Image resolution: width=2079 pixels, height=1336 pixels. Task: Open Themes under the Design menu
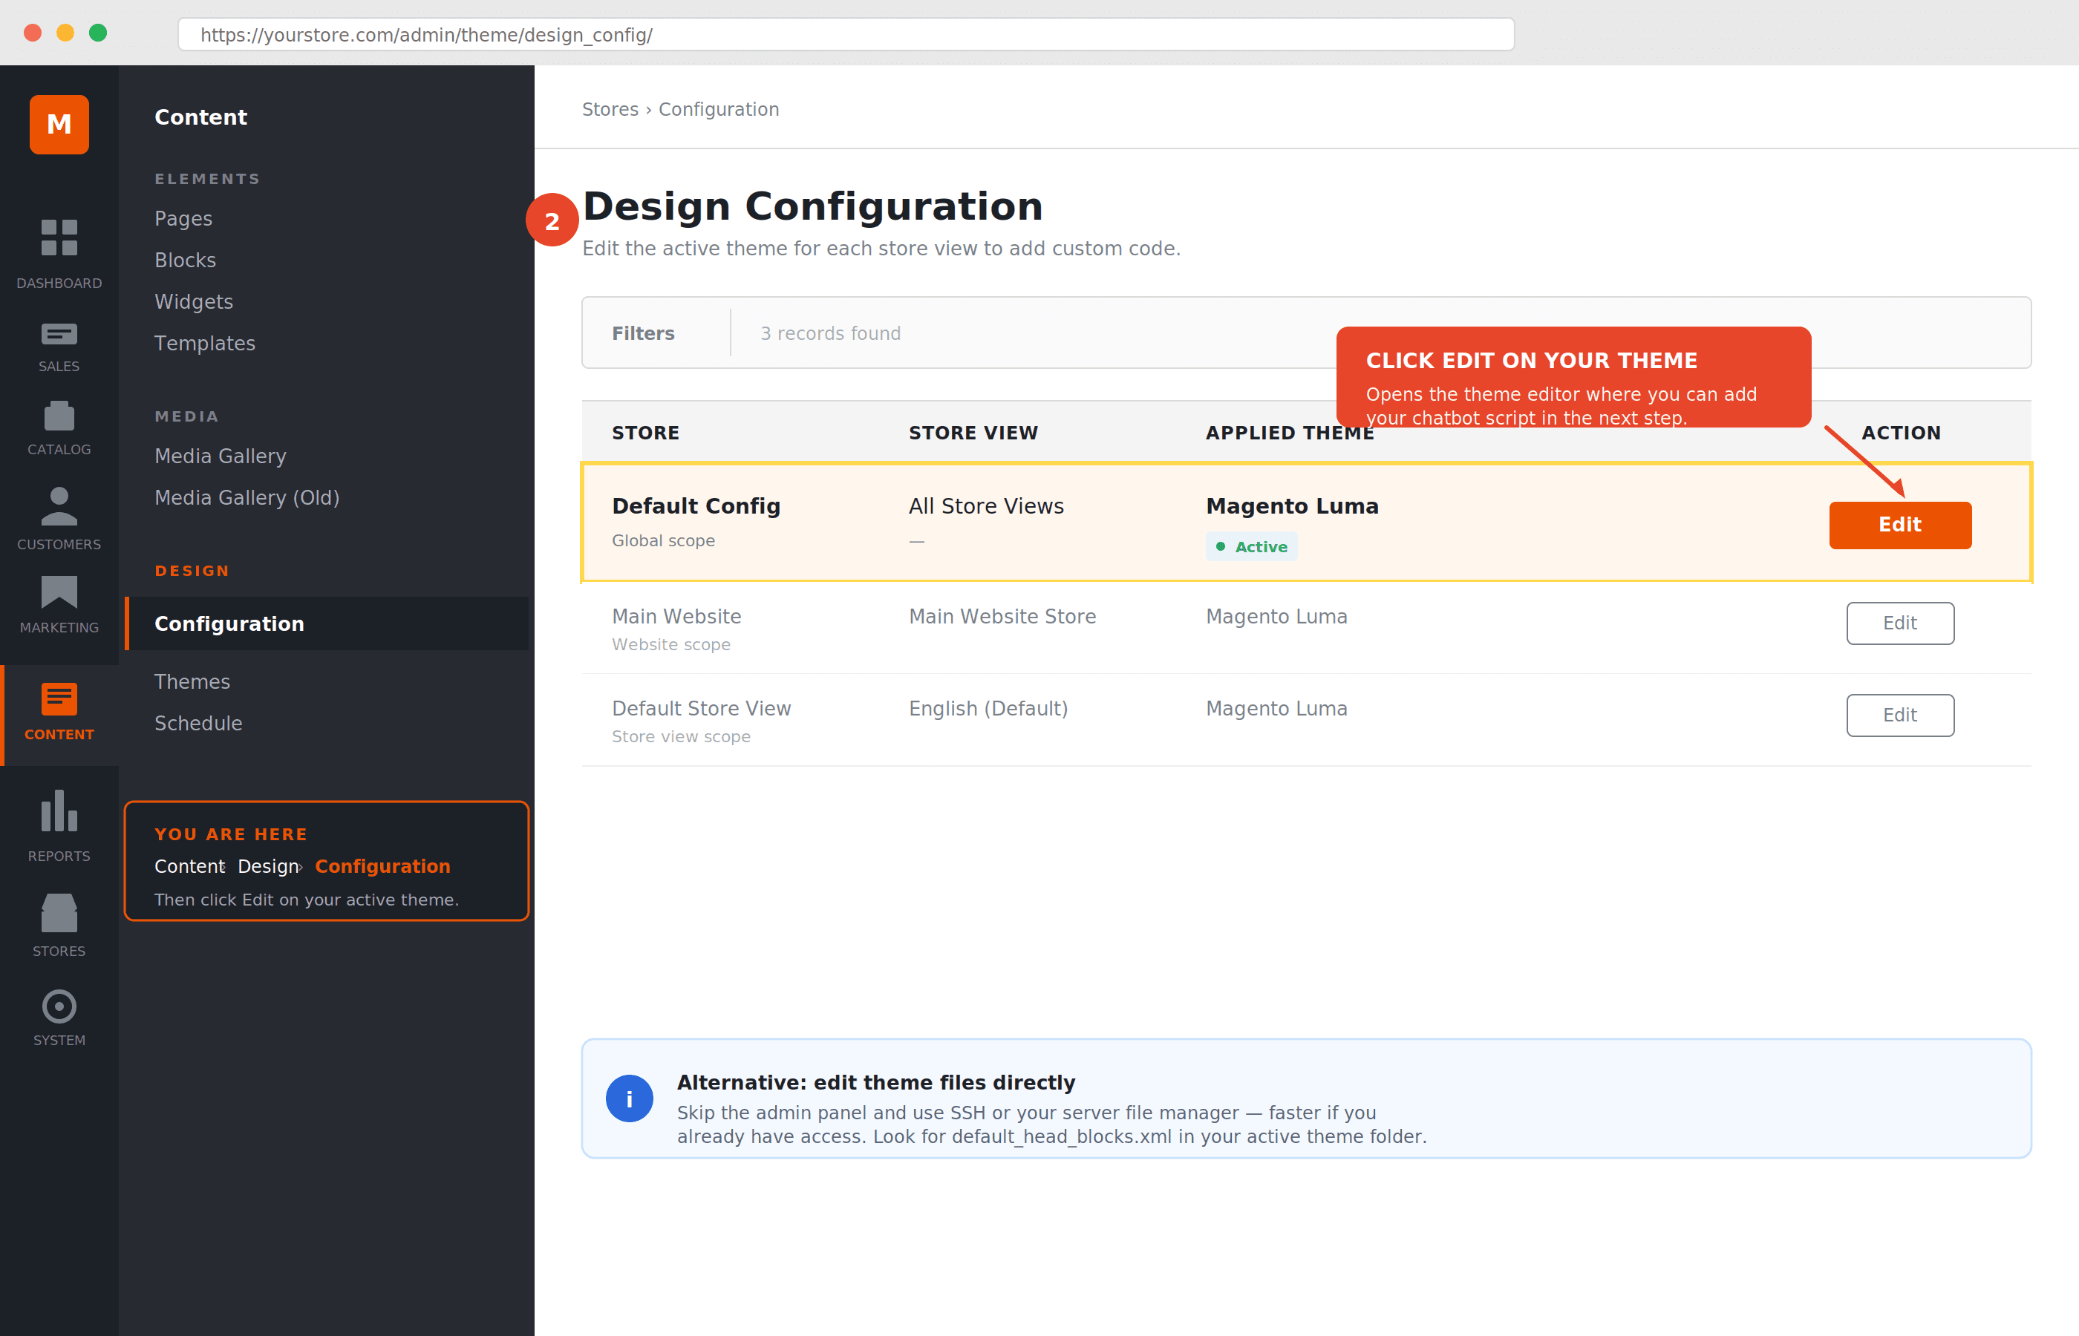(192, 681)
